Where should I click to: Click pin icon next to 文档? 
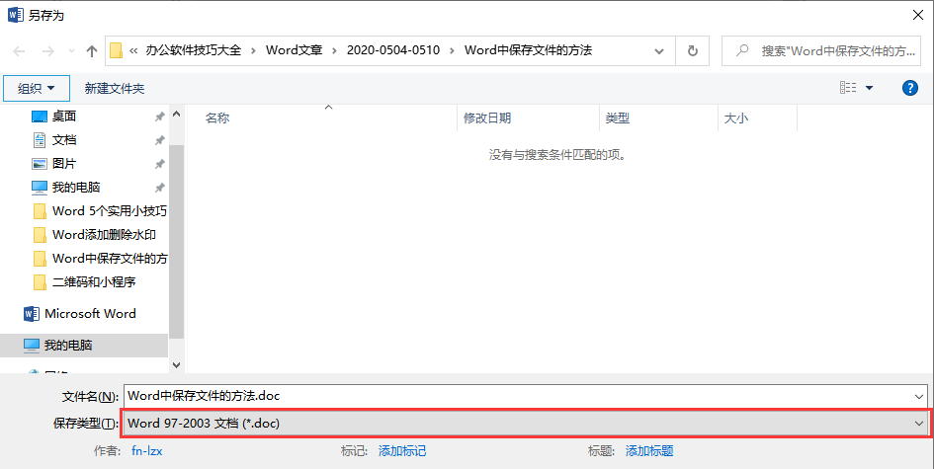click(x=159, y=140)
